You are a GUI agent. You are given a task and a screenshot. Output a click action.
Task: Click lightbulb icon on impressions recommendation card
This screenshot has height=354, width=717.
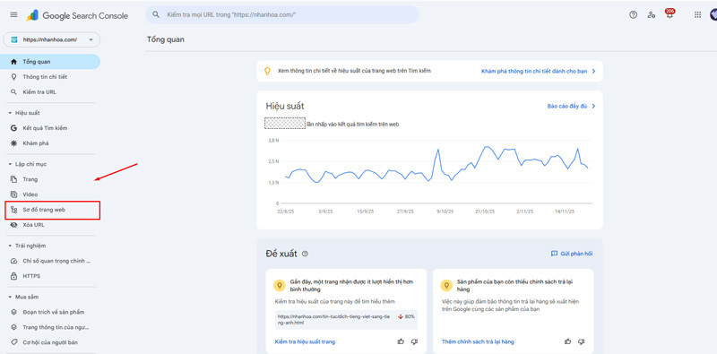279,286
